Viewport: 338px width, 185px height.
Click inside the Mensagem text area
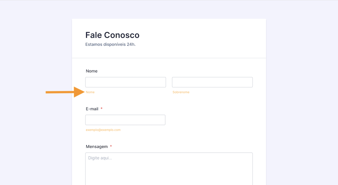point(169,171)
